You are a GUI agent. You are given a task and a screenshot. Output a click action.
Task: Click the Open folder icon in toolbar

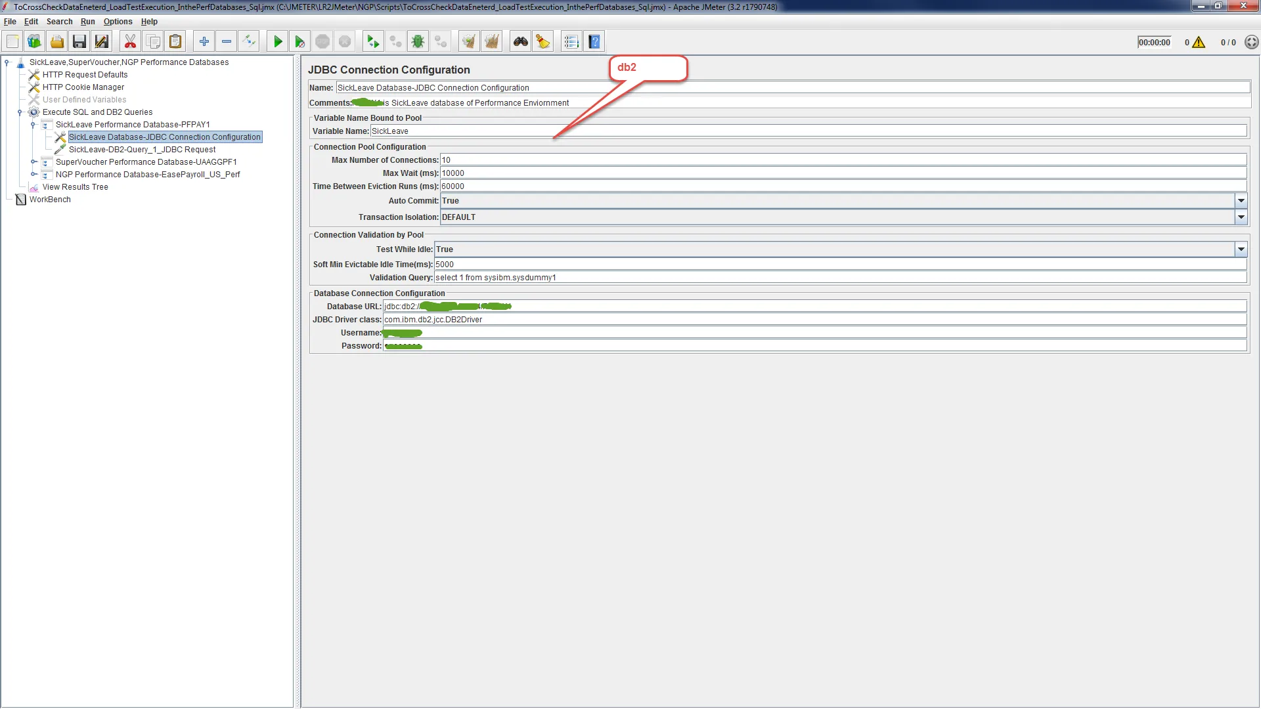tap(57, 42)
